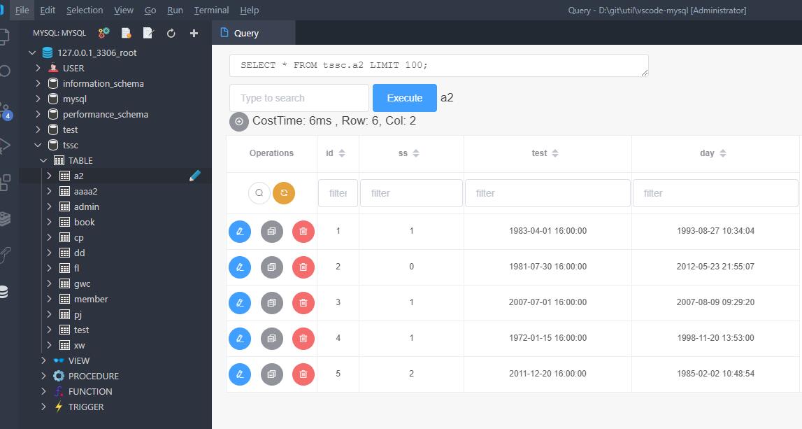Delete the row with id 1
Screen dimensions: 802x429
point(303,232)
